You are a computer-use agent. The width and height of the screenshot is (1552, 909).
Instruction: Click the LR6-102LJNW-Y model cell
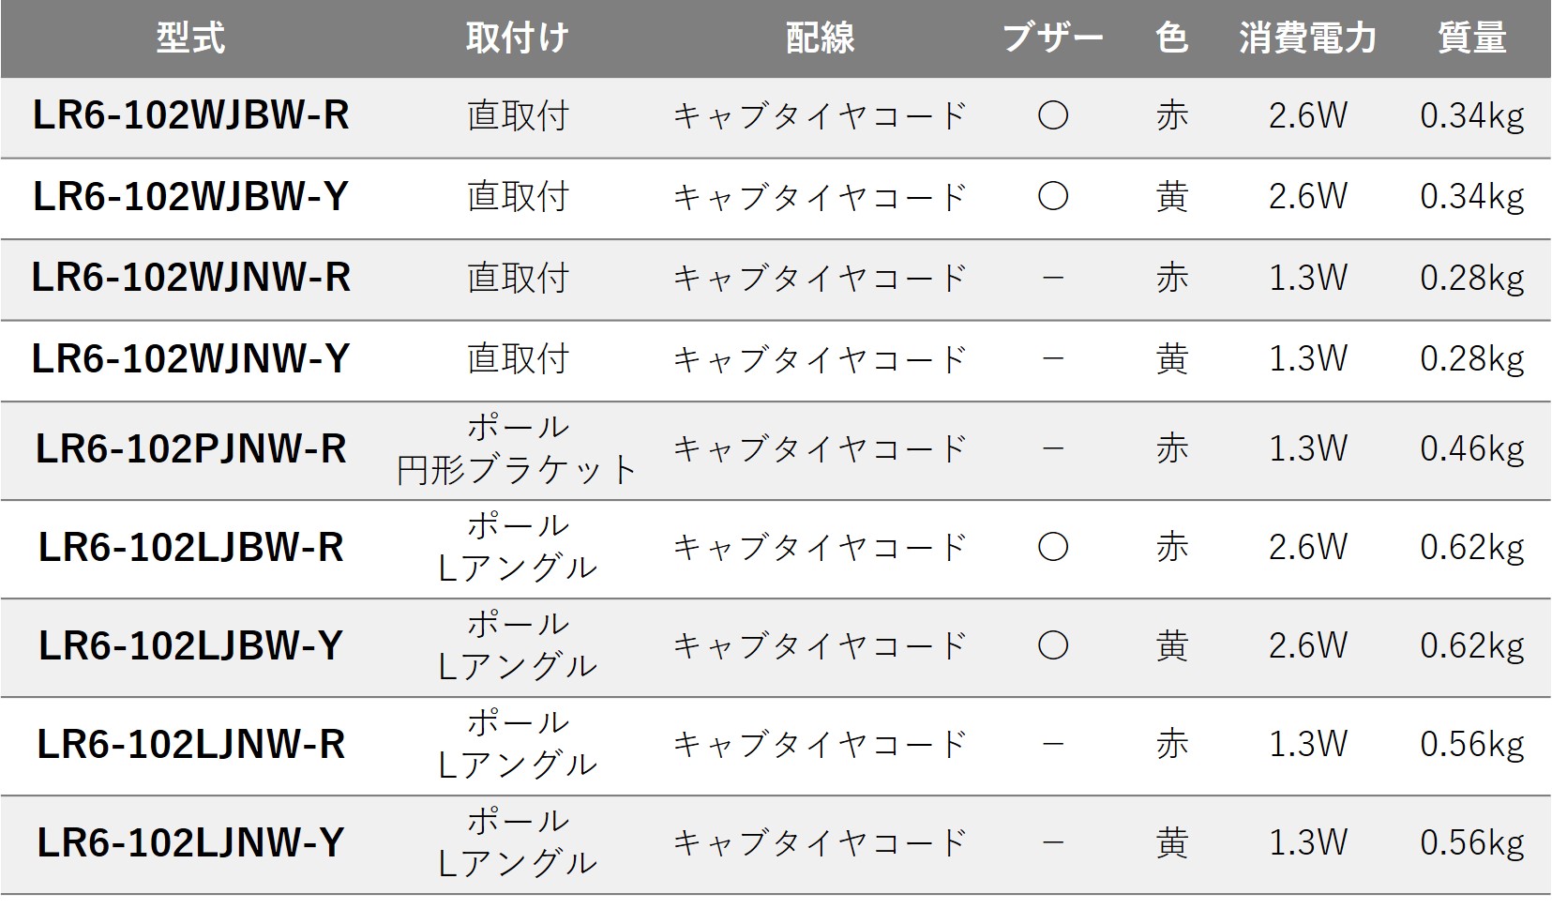(190, 843)
